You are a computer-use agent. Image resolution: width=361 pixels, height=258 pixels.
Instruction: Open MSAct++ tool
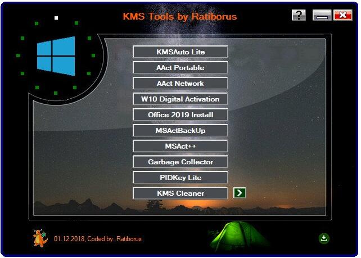click(x=180, y=146)
